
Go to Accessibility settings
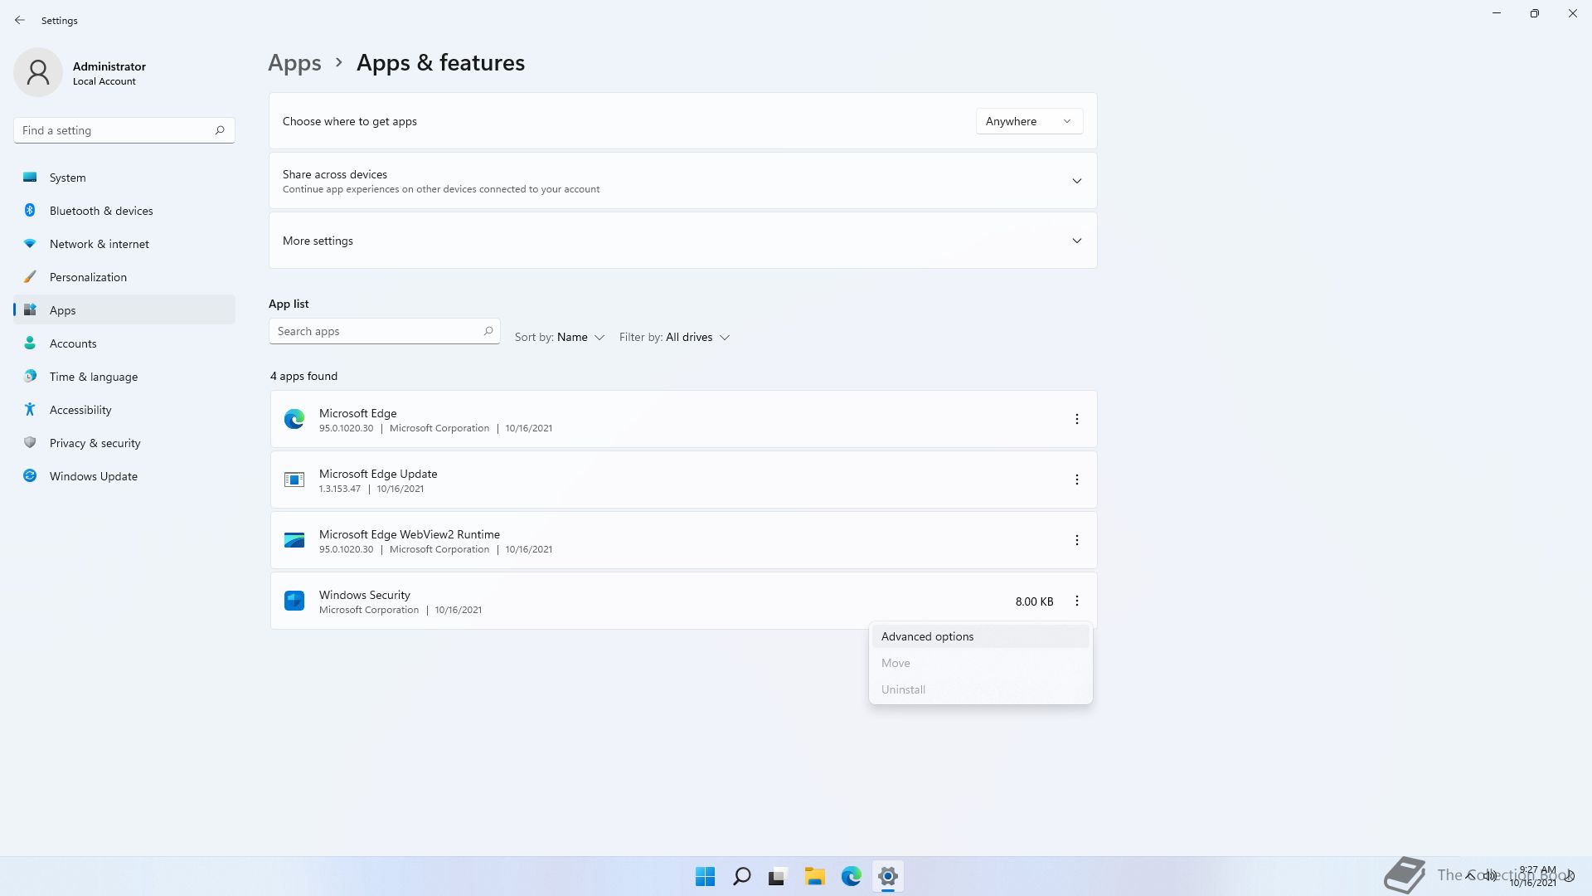[x=124, y=410]
